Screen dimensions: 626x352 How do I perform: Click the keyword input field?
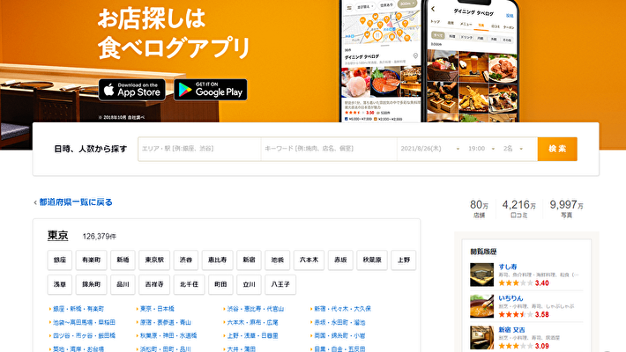pyautogui.click(x=329, y=149)
